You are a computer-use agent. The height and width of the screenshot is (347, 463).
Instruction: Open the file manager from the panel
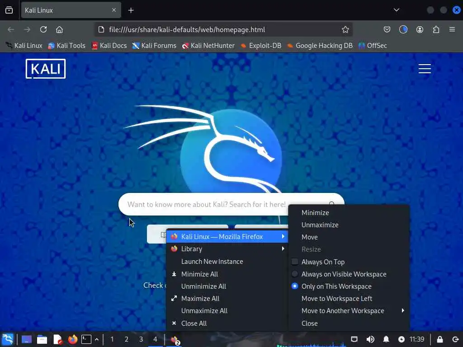click(x=42, y=339)
